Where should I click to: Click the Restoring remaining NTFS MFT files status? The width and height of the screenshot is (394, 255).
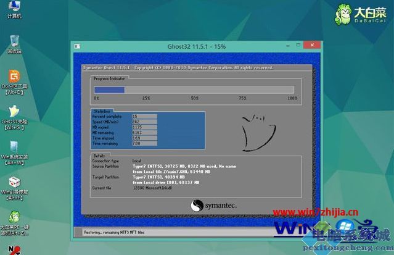tap(114, 232)
